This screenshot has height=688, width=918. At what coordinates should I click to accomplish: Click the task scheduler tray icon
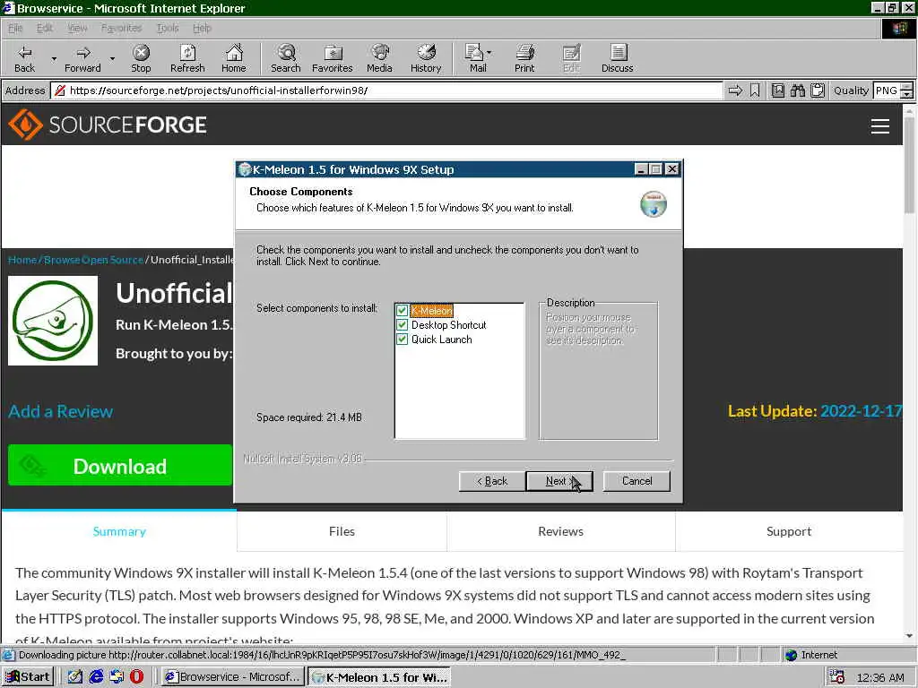pyautogui.click(x=837, y=677)
